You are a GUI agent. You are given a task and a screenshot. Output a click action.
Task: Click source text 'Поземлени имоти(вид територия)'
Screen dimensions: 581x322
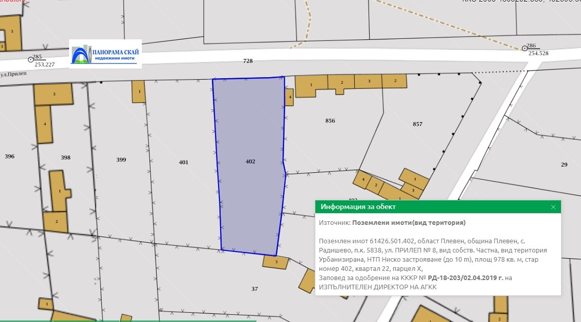tap(409, 223)
